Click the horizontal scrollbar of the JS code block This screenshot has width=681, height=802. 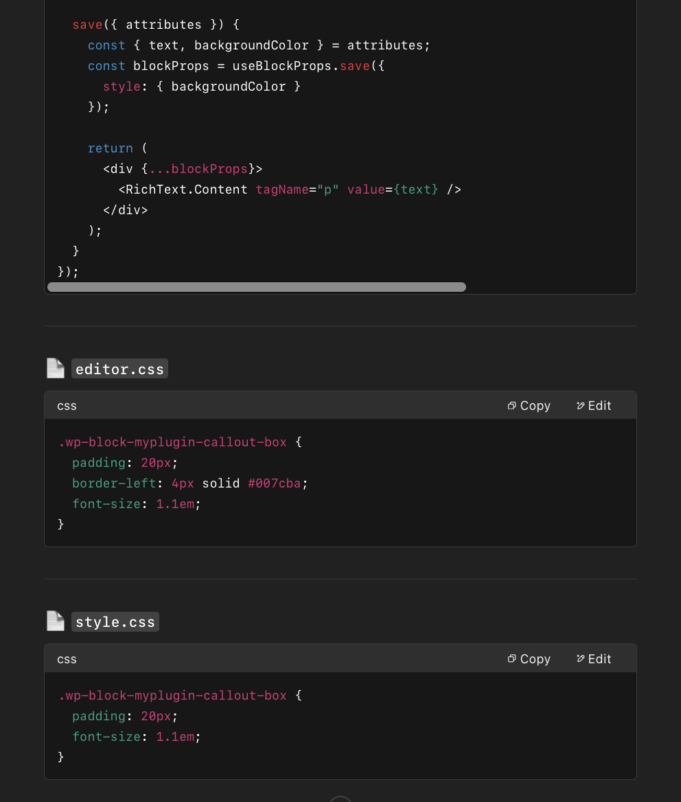pyautogui.click(x=257, y=287)
